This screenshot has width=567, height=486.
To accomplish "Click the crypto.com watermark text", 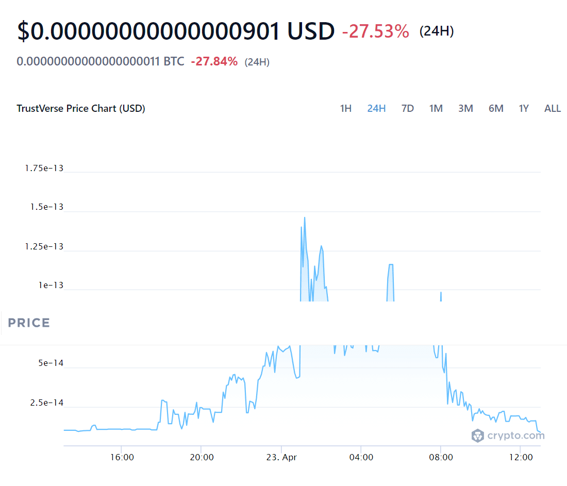I will tap(515, 436).
